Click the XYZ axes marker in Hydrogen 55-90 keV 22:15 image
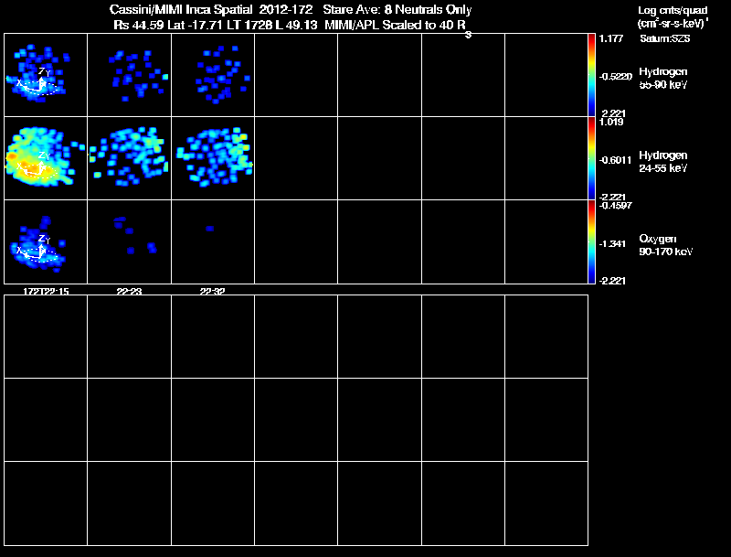The width and height of the screenshot is (731, 557). (x=37, y=80)
